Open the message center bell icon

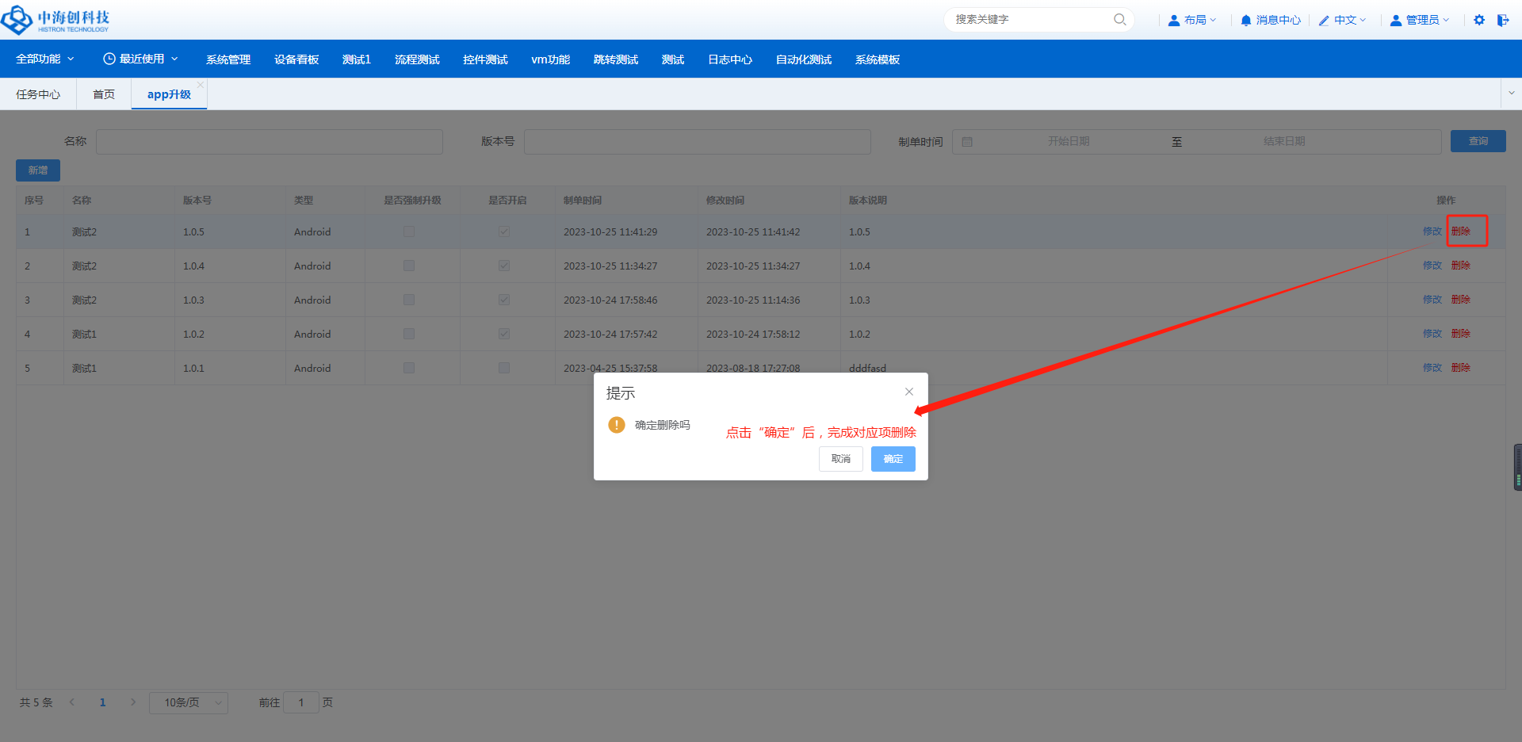click(x=1246, y=20)
